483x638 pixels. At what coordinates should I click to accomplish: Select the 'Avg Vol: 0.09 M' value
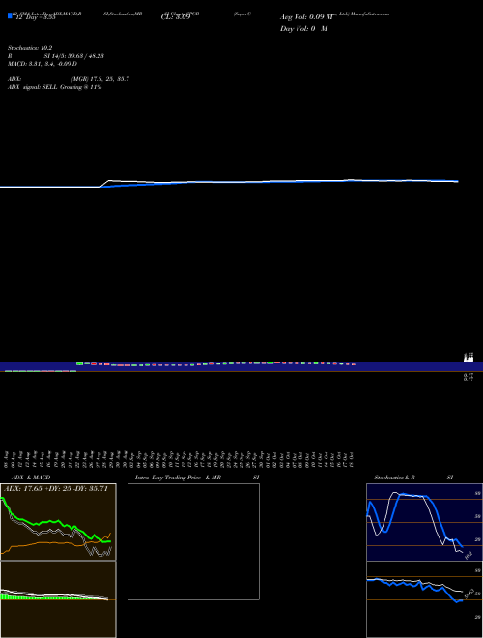click(x=306, y=17)
